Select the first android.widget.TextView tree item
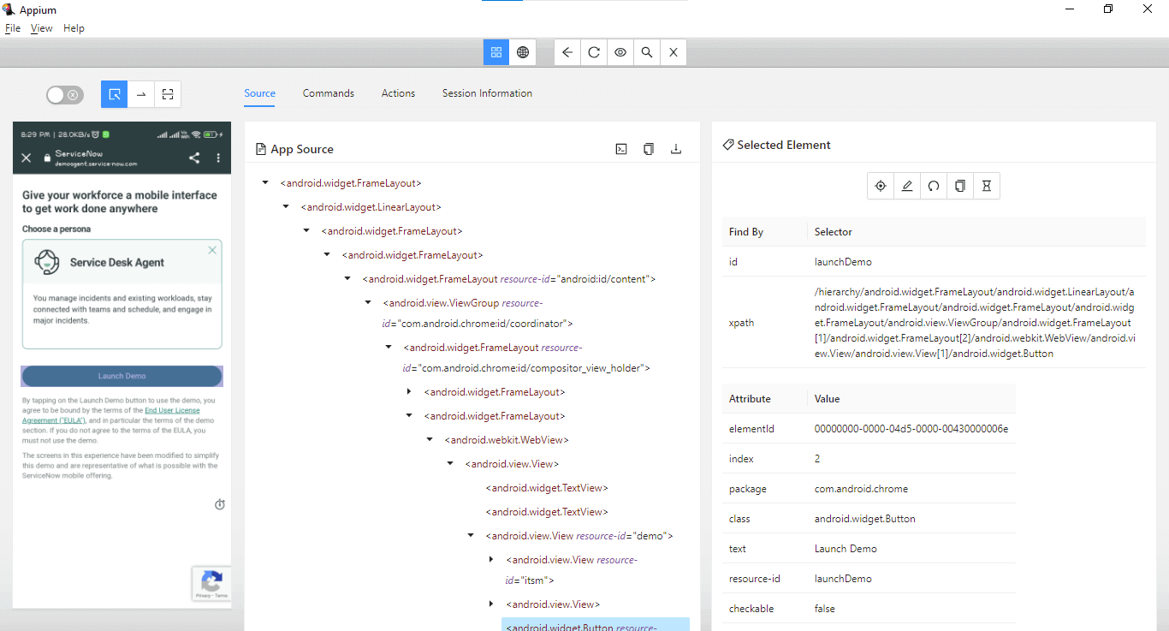 (547, 488)
